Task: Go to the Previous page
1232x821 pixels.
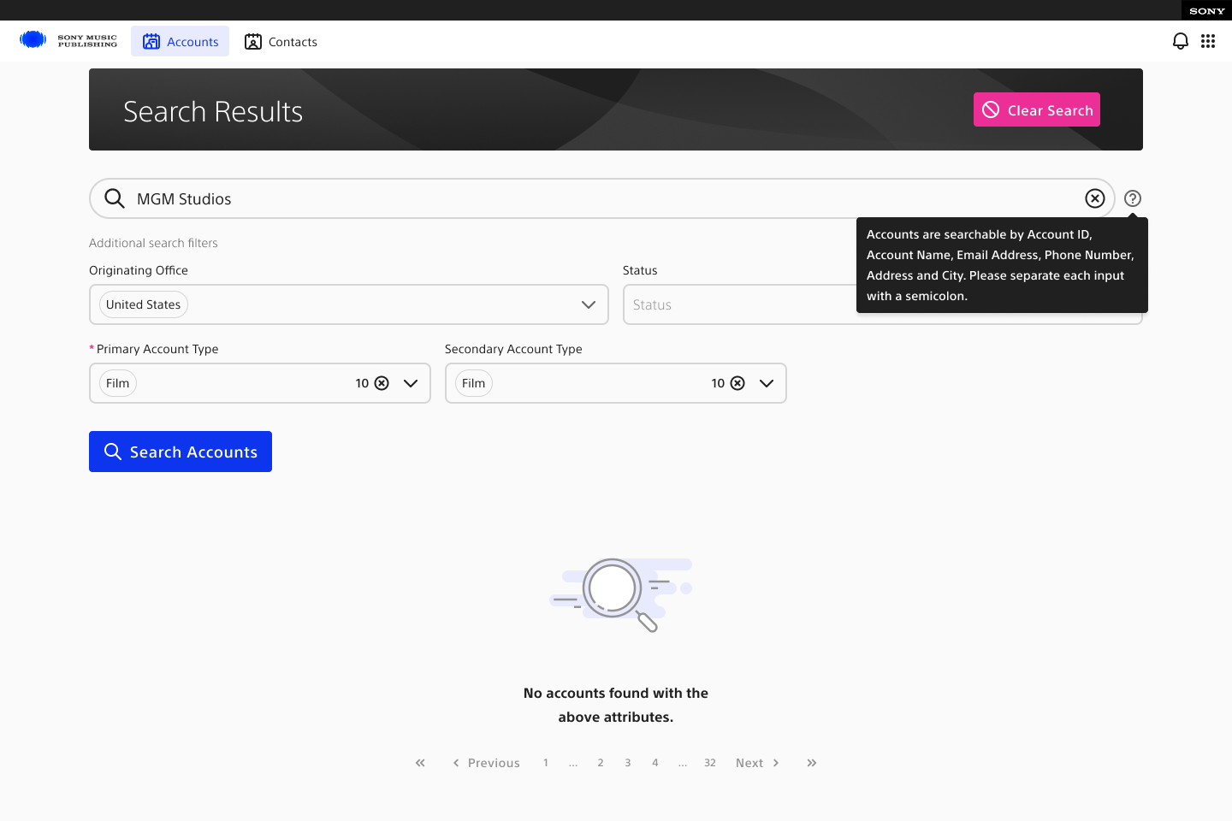Action: (x=486, y=763)
